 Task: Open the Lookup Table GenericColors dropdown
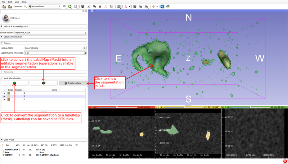(55, 48)
